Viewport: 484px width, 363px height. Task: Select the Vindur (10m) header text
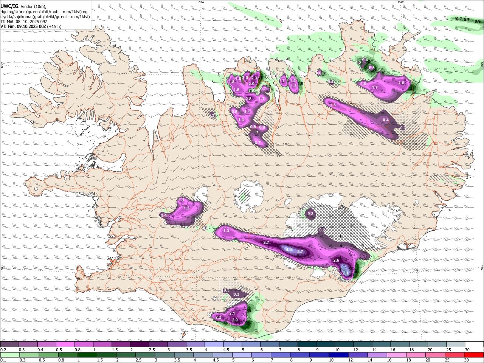[33, 6]
